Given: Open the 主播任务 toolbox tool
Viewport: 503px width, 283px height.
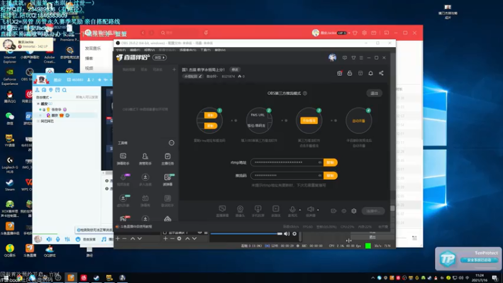Looking at the screenshot, I should [x=167, y=159].
